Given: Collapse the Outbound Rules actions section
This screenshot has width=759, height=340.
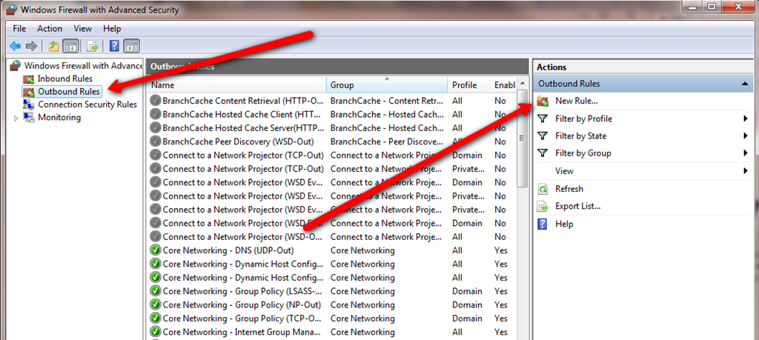Looking at the screenshot, I should (745, 84).
